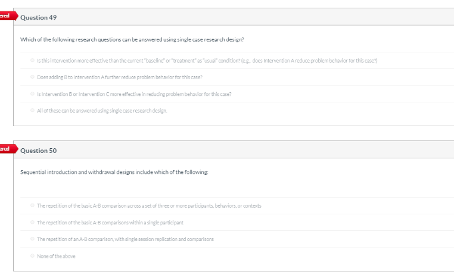Click the Question 50 heading
Viewport: 454px width, 278px height.
(39, 151)
